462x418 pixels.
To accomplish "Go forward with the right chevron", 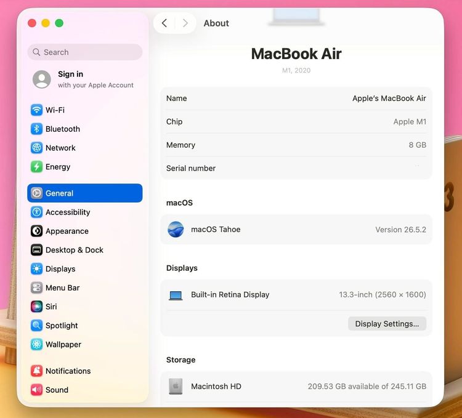I will point(185,23).
